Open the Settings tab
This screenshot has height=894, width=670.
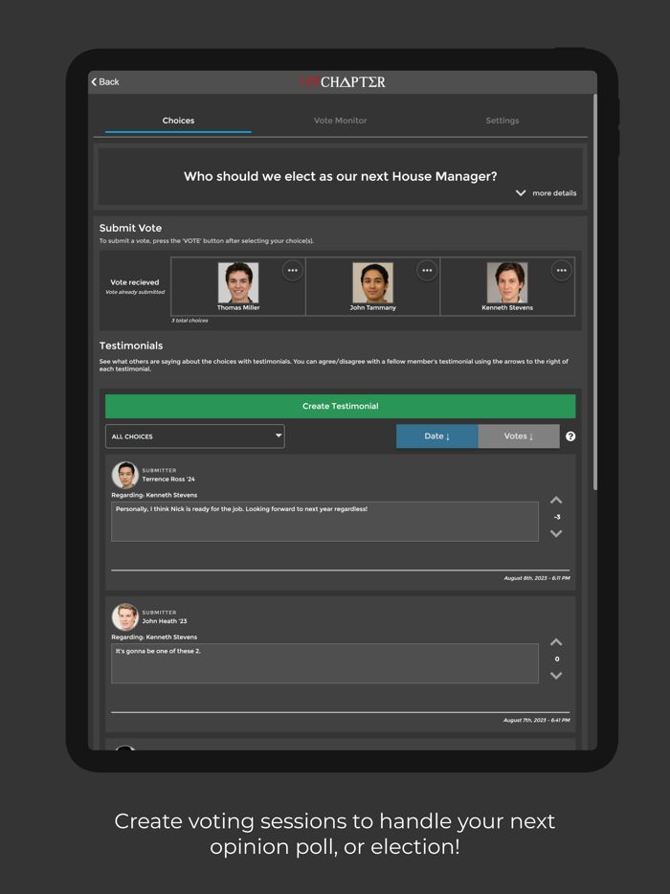pos(502,121)
